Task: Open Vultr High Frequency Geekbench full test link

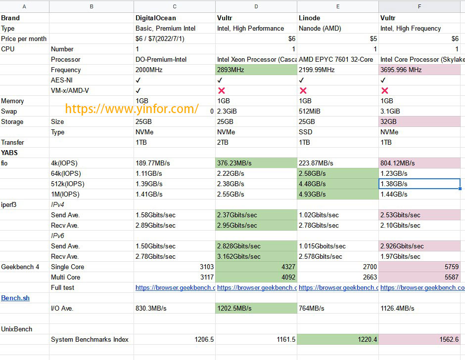Action: [x=422, y=287]
